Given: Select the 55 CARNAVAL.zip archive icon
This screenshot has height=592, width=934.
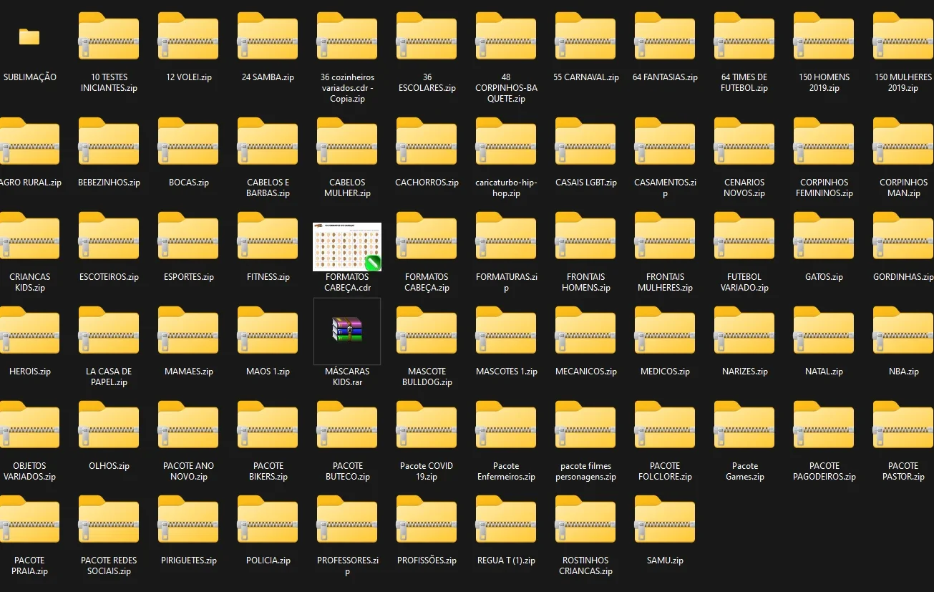Looking at the screenshot, I should point(585,36).
